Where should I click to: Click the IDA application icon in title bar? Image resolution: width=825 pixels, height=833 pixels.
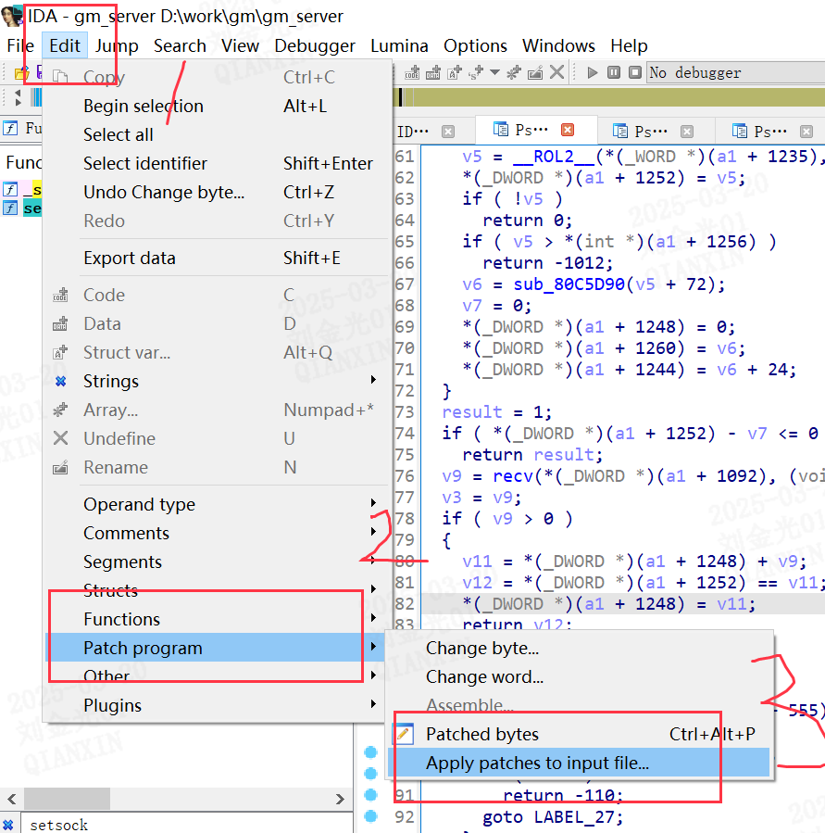[12, 16]
